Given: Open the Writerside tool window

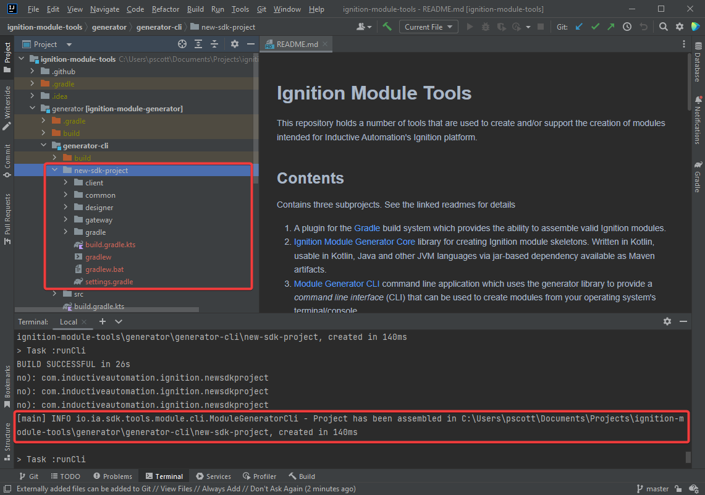Looking at the screenshot, I should (x=7, y=108).
